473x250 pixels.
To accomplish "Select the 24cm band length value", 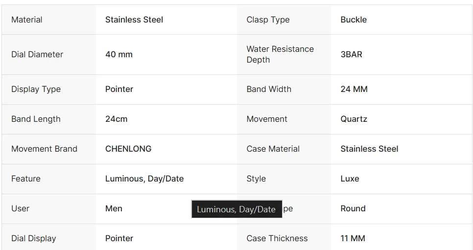I will [x=116, y=119].
